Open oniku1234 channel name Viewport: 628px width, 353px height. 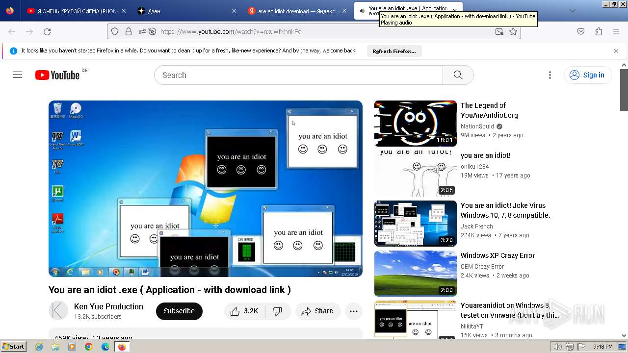tap(475, 167)
